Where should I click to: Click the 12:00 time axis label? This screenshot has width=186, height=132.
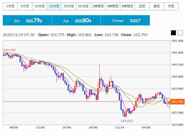tap(40, 128)
